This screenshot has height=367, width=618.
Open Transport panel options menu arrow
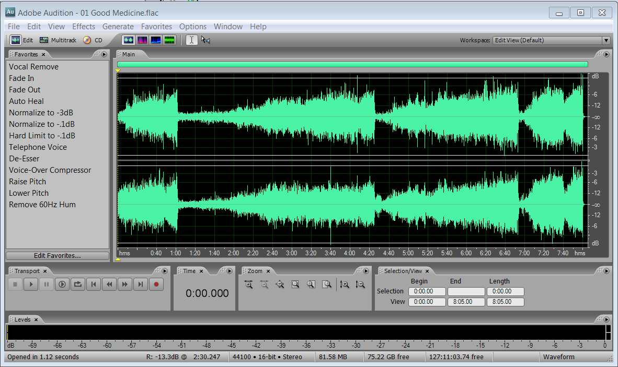165,271
